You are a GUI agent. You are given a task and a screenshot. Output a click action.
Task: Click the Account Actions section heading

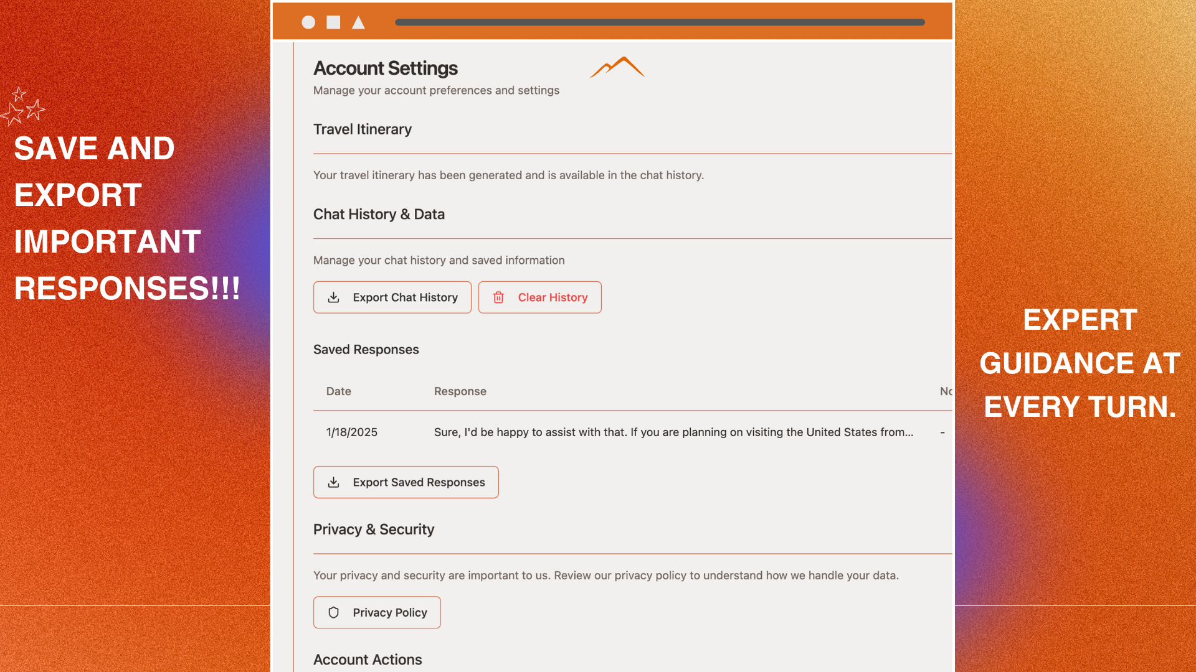click(x=368, y=660)
